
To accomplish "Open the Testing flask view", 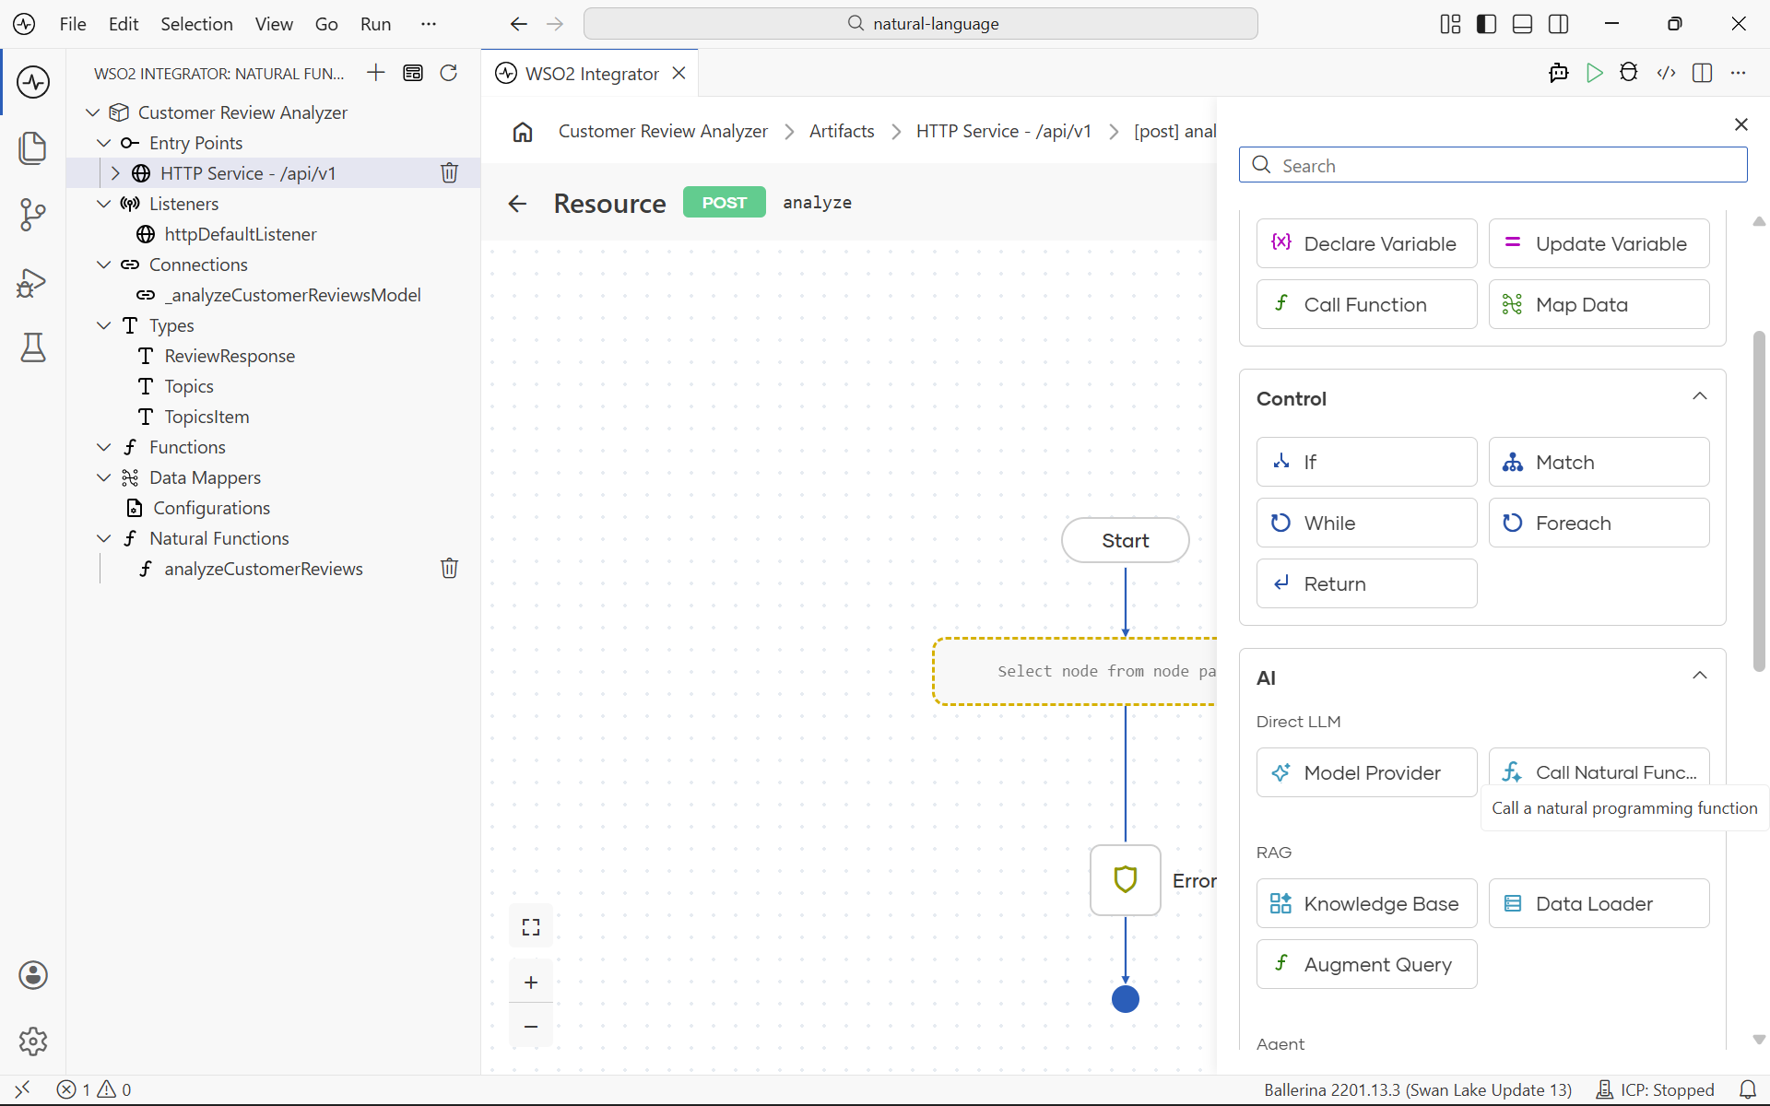I will pos(33,347).
